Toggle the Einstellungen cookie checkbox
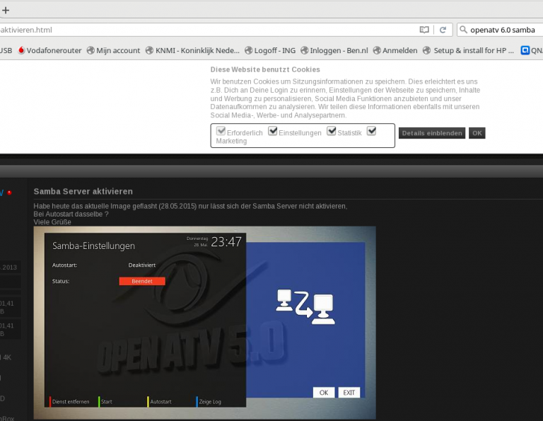543x421 pixels. click(273, 132)
